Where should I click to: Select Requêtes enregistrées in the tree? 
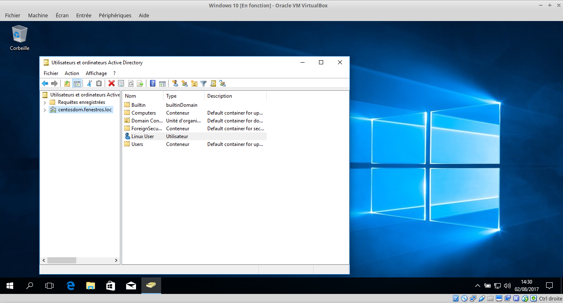tap(82, 102)
